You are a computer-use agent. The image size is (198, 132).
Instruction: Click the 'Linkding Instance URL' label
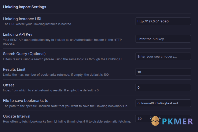click(x=22, y=19)
